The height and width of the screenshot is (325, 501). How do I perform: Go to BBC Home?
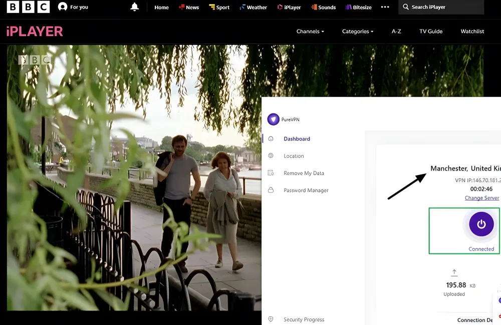pyautogui.click(x=161, y=7)
